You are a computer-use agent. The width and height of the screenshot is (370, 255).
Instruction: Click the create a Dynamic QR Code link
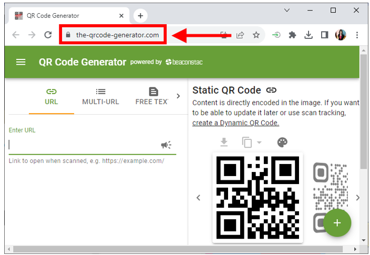(x=235, y=123)
